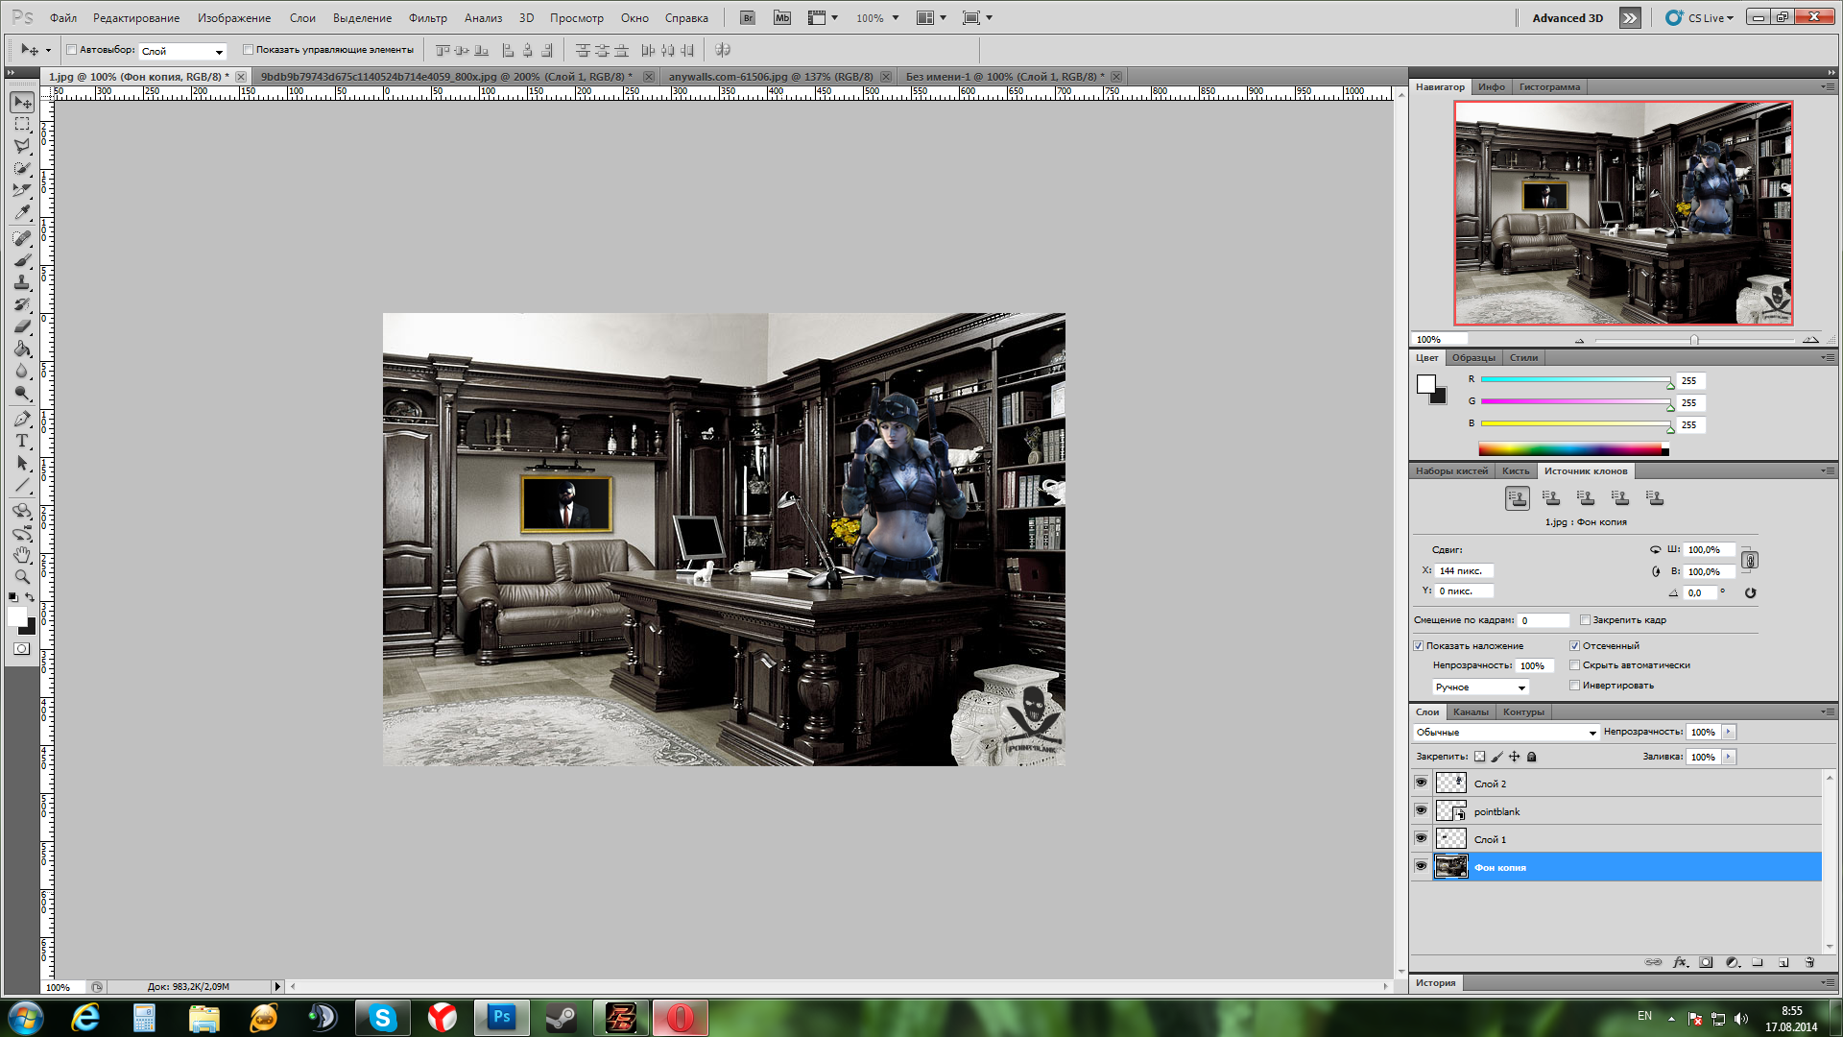Click the foreground color swatch in Color panel
1843x1037 pixels.
(x=1426, y=384)
